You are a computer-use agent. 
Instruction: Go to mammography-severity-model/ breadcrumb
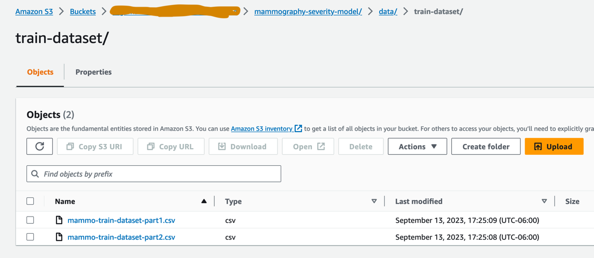[308, 11]
